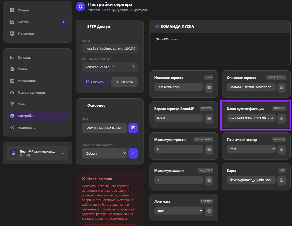The height and width of the screenshot is (226, 292).
Task: Save the server description field
Action: click(281, 87)
